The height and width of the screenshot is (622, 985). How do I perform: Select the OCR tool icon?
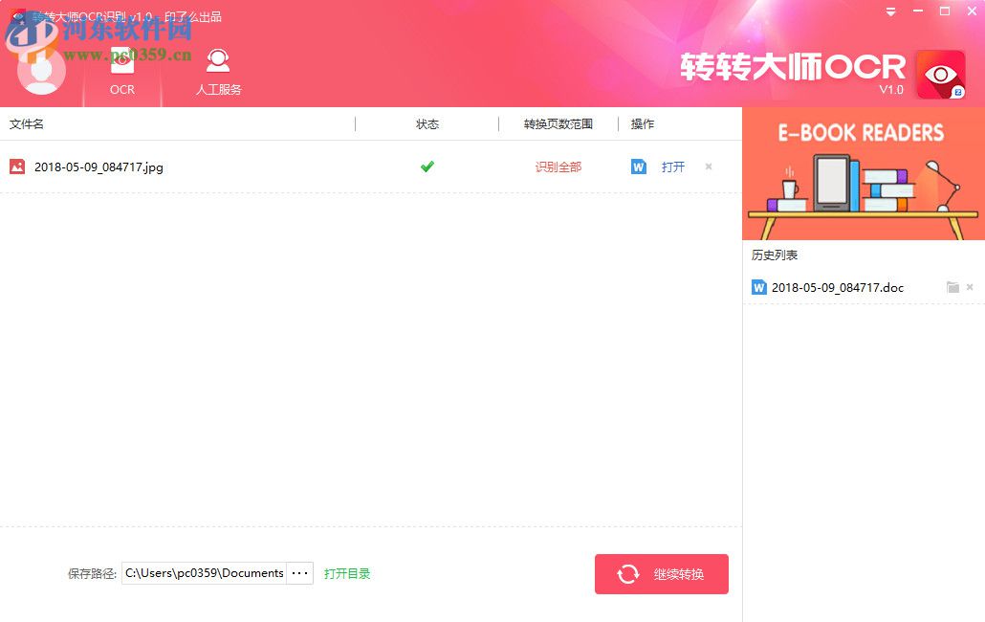121,59
